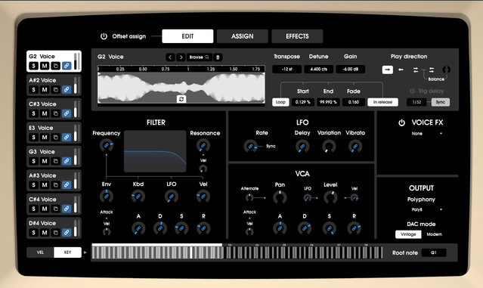Image resolution: width=483 pixels, height=288 pixels.
Task: Click the copy icon on C#3 Voice
Action: click(x=55, y=113)
